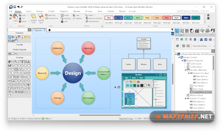Select the pointer tool in Common palette

point(10,37)
